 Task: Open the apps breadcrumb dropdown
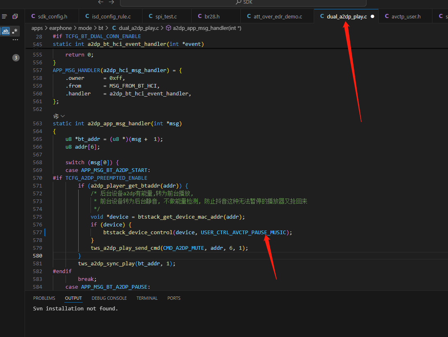pos(37,28)
